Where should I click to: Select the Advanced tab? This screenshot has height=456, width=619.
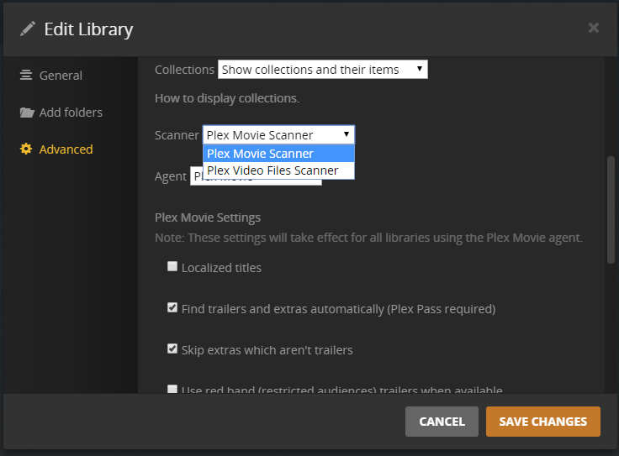coord(66,149)
